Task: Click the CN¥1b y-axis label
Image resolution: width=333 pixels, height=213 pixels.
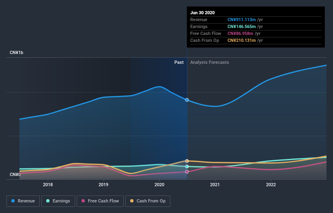Action: point(16,52)
